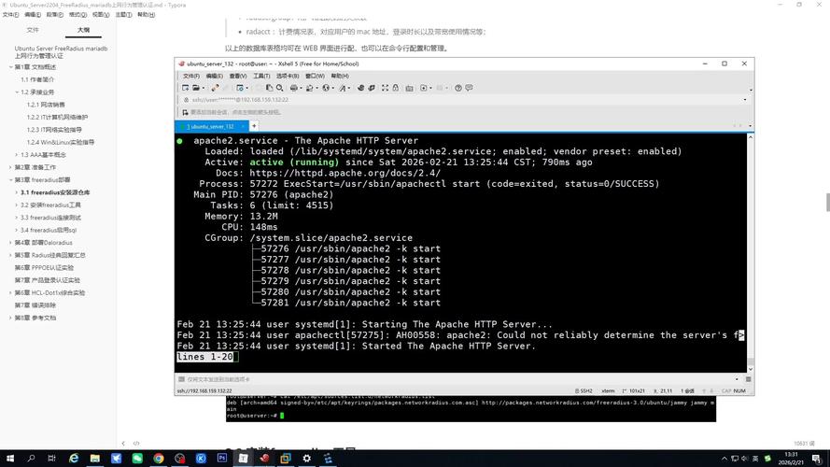Click the Xshell font toolbar icon
The width and height of the screenshot is (830, 467).
pyautogui.click(x=343, y=88)
